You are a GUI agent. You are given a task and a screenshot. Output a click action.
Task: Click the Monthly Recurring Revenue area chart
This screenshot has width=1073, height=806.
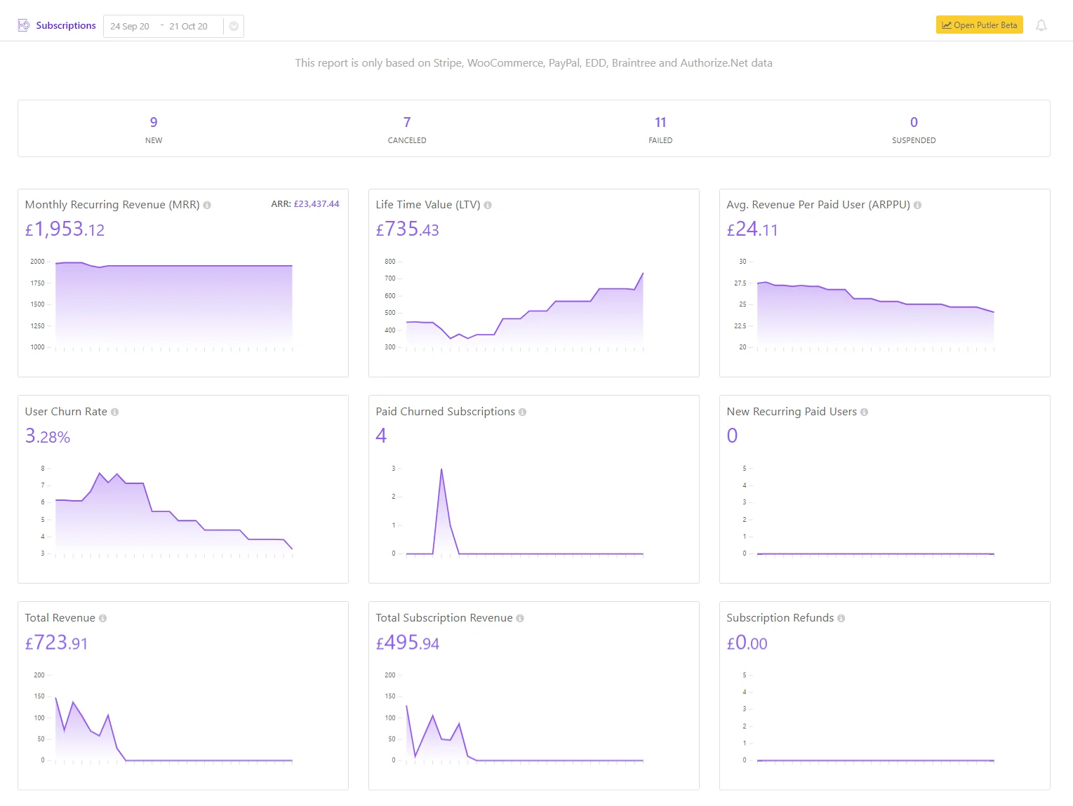pos(174,305)
